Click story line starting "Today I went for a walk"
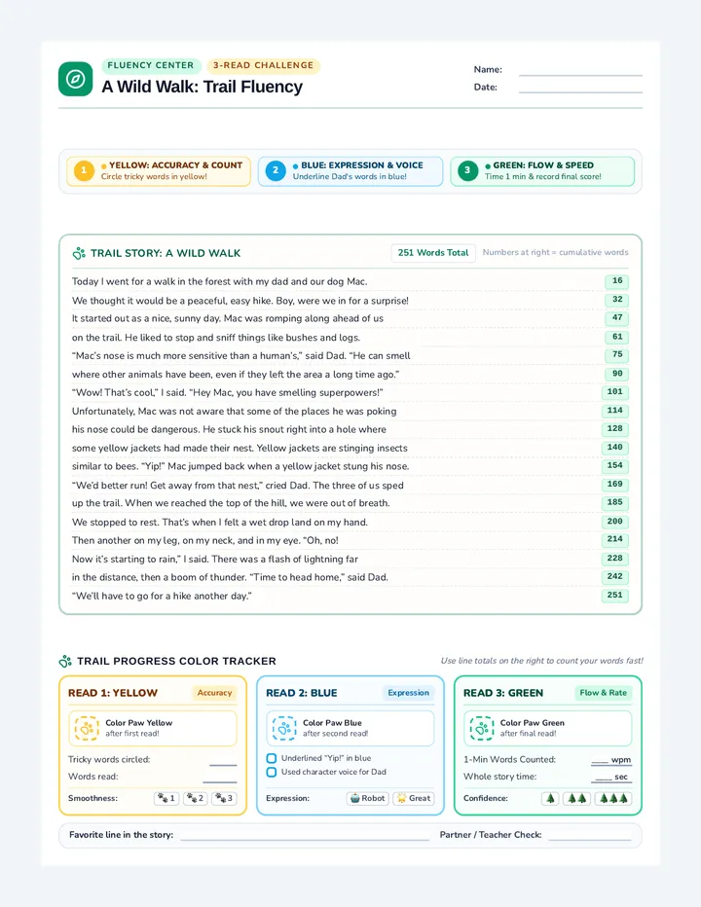This screenshot has height=907, width=701. click(219, 281)
